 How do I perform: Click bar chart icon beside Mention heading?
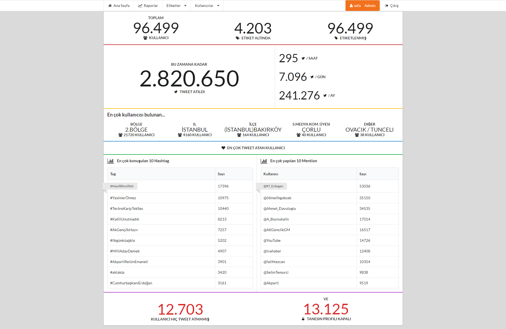tap(264, 161)
